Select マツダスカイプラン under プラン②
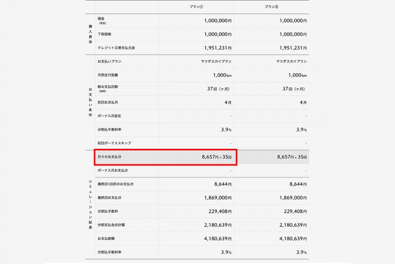The image size is (395, 264). [292, 61]
